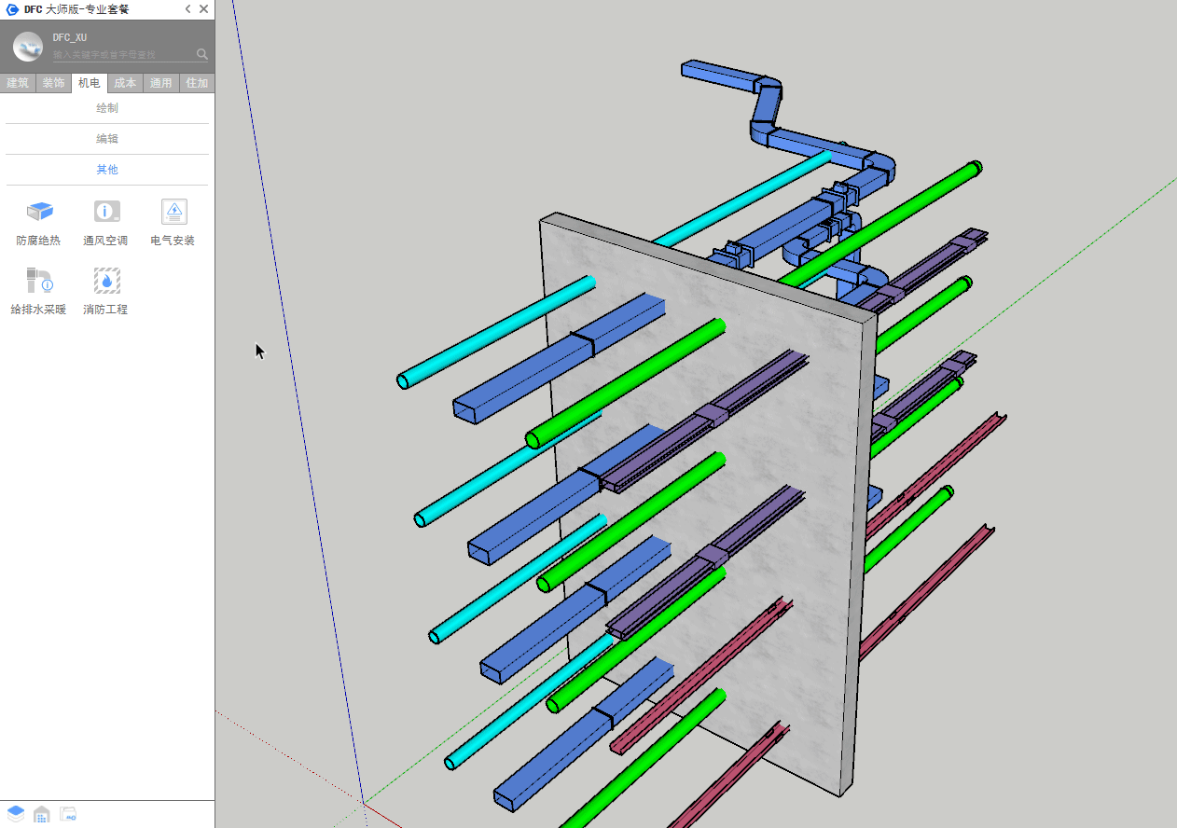This screenshot has height=828, width=1177.
Task: Switch to the 装饰 tab
Action: pos(53,83)
